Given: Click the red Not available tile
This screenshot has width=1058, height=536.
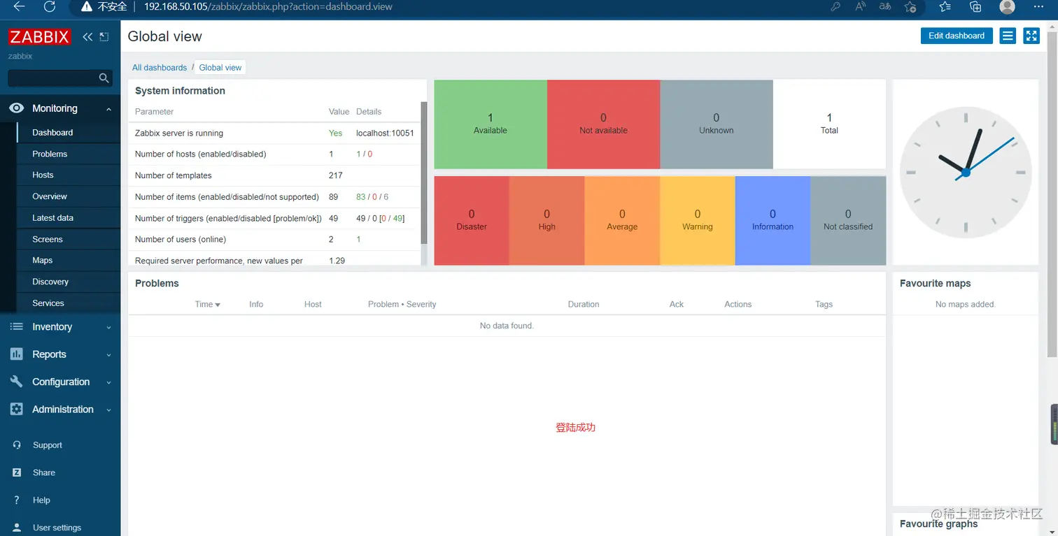Looking at the screenshot, I should [603, 124].
